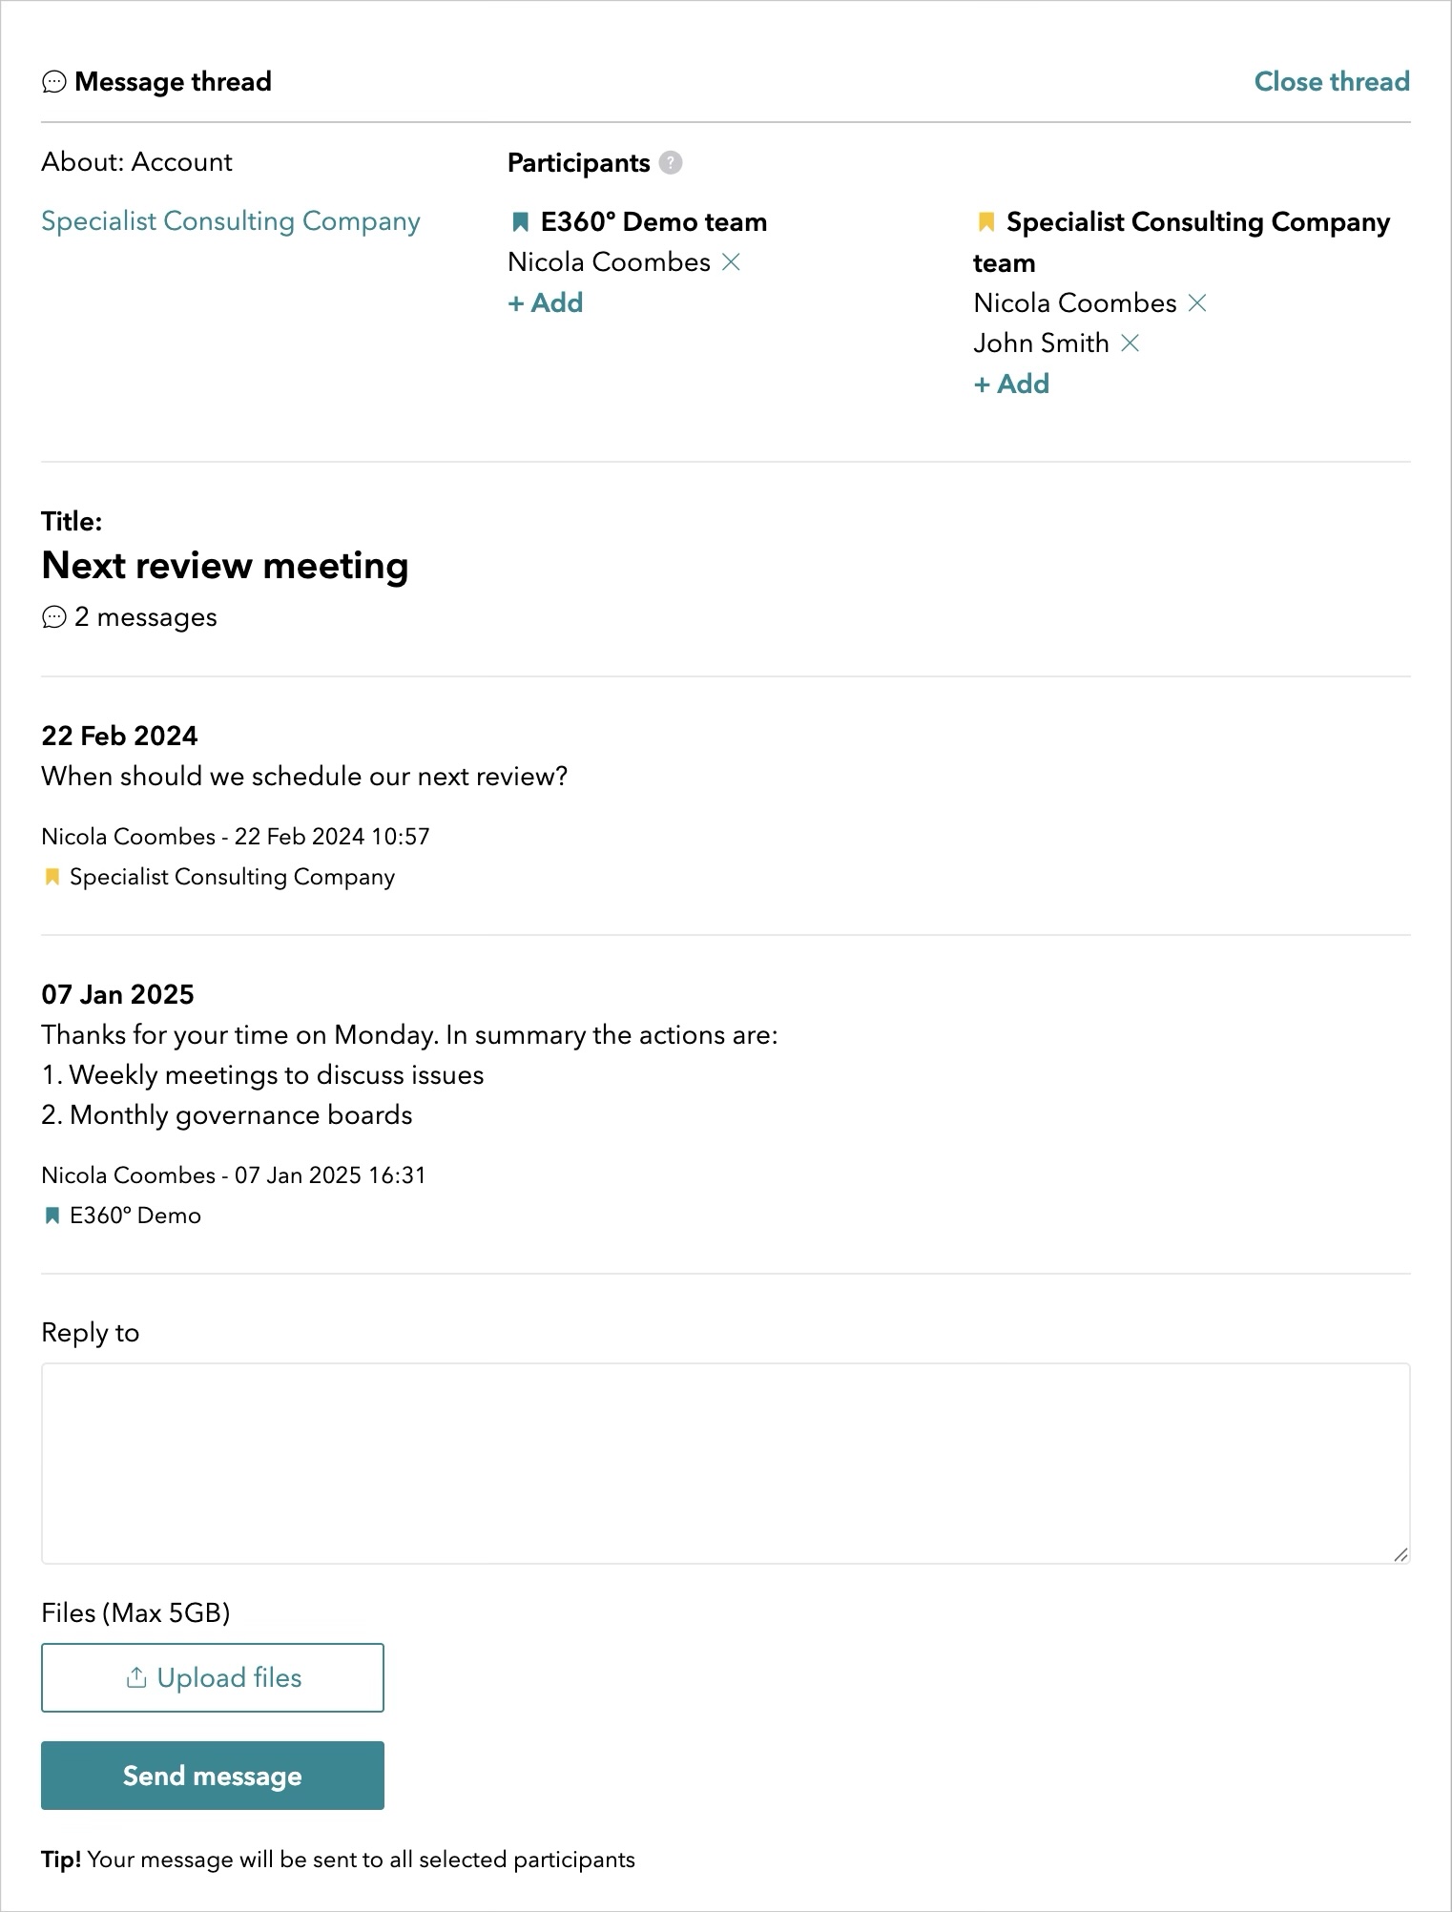Remove Nicola Coombes from E360° Demo team

click(731, 261)
